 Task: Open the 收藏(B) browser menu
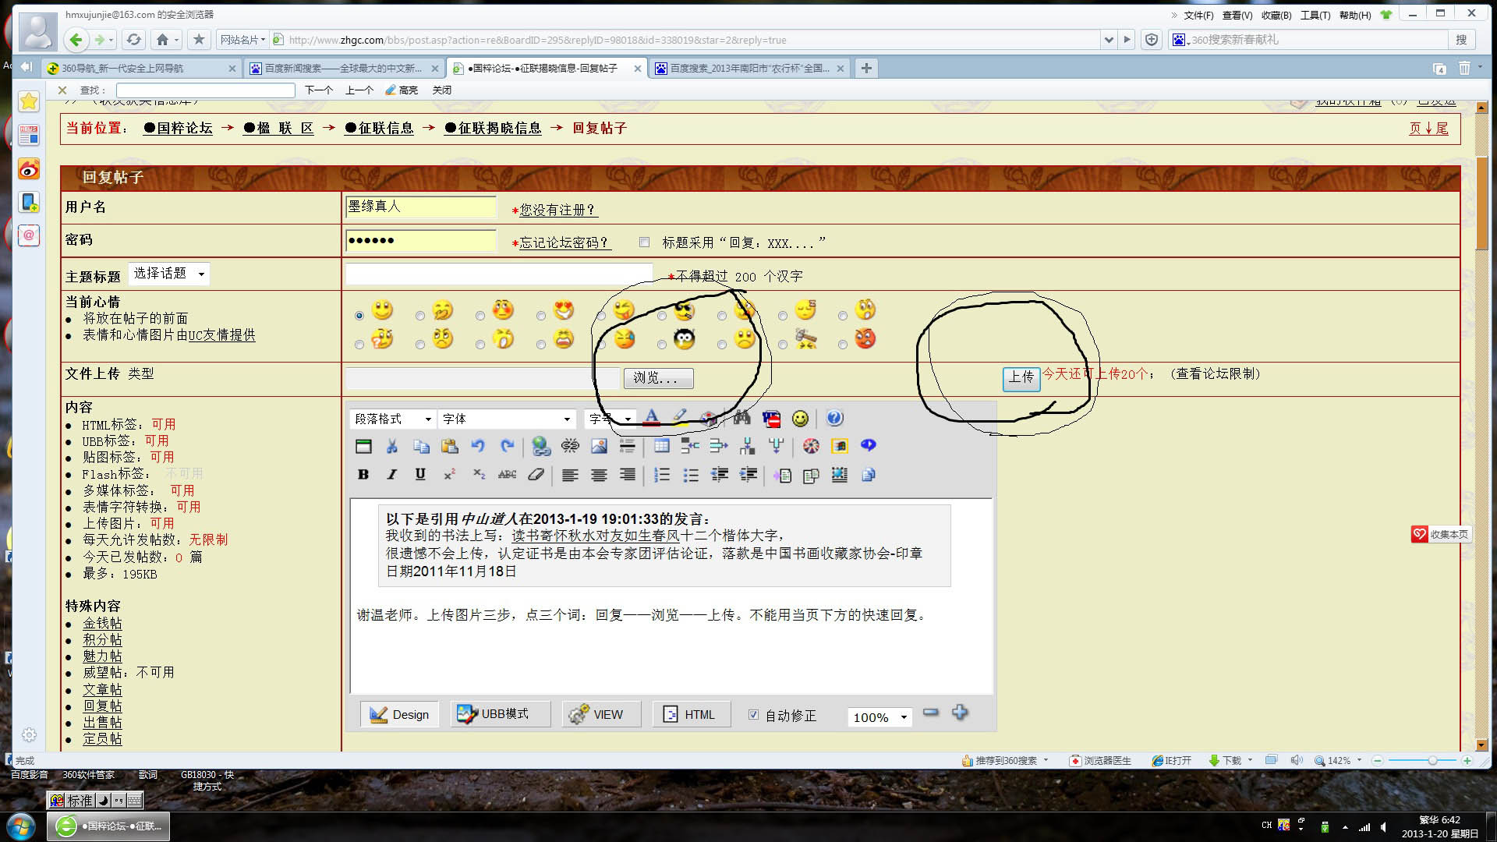point(1276,15)
